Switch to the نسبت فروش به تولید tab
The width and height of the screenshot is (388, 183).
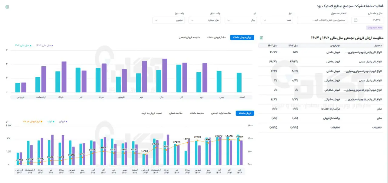tap(152, 113)
